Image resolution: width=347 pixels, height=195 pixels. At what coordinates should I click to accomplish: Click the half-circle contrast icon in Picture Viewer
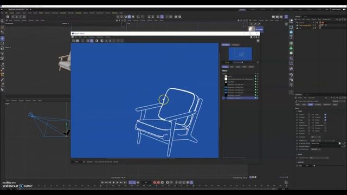[x=97, y=41]
